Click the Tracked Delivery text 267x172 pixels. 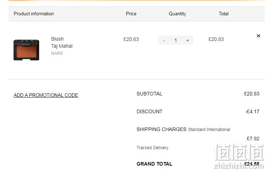(152, 148)
